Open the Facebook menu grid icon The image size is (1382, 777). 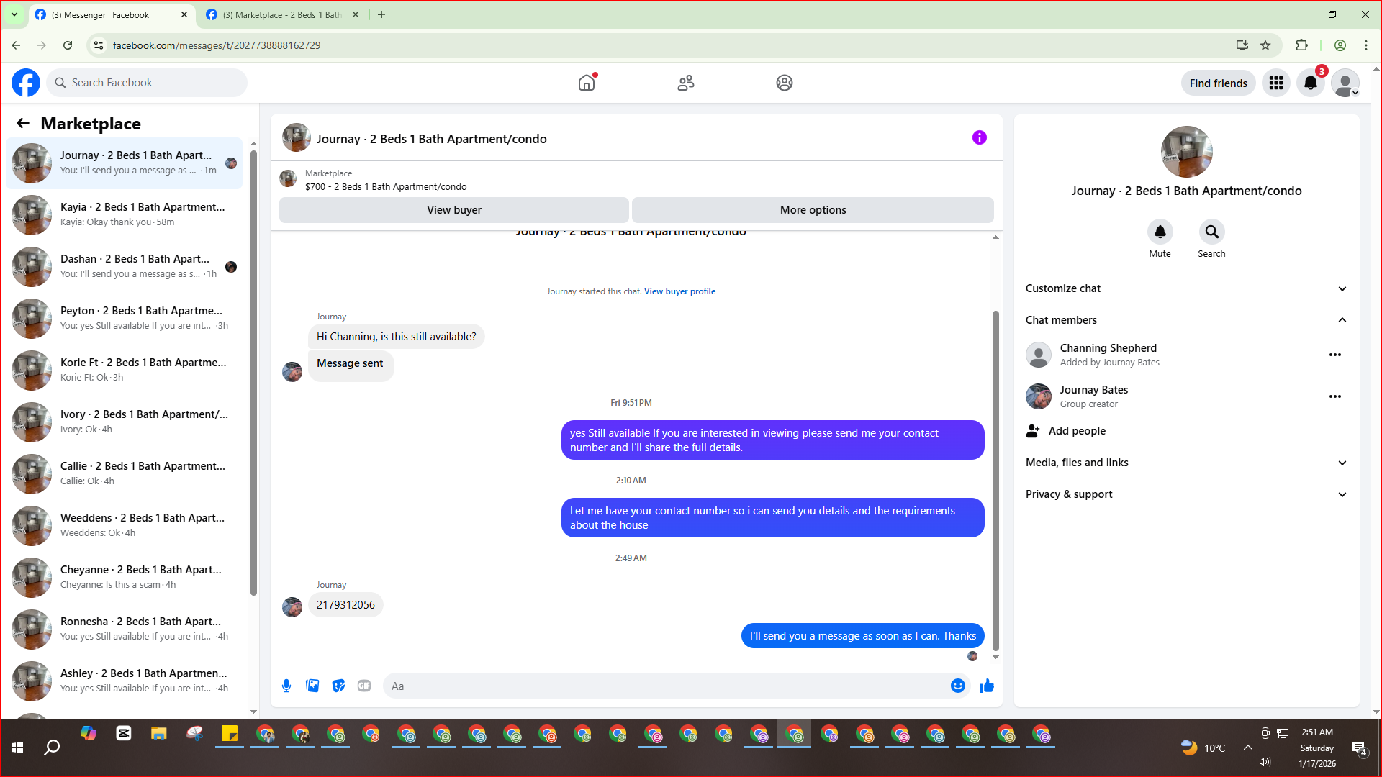coord(1276,83)
